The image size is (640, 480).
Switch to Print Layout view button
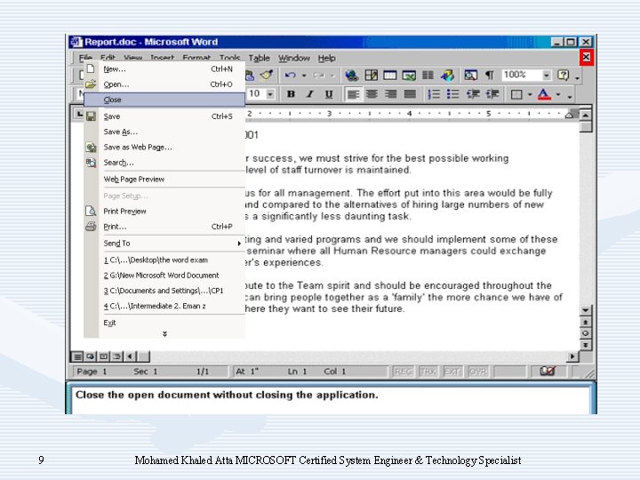[104, 356]
